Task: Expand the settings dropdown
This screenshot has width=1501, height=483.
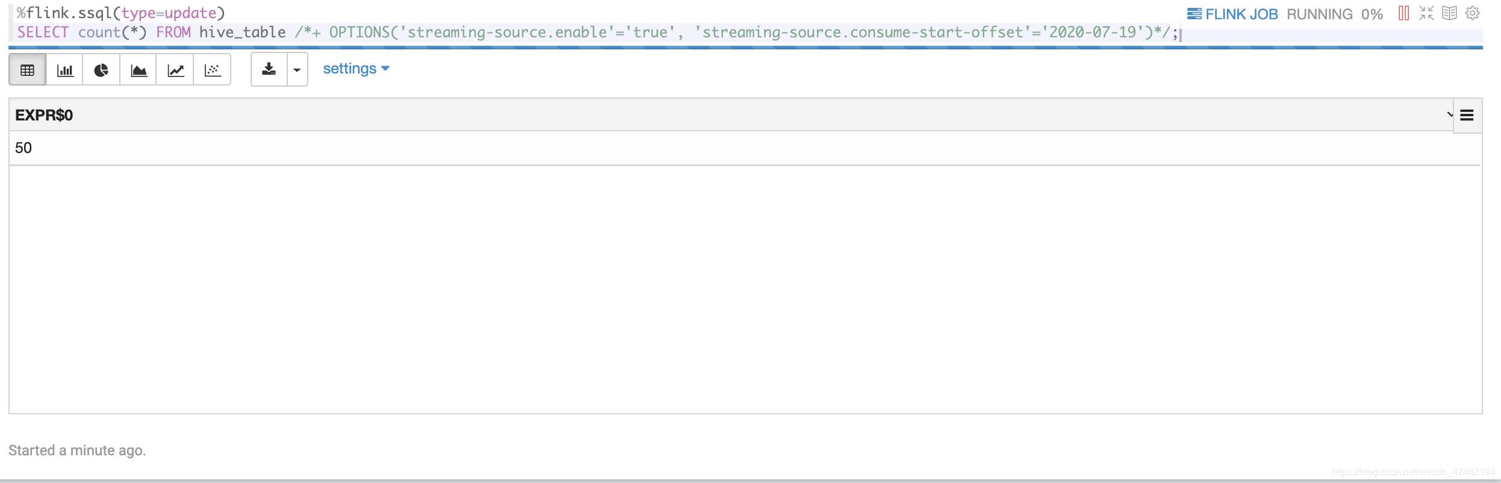Action: [x=356, y=69]
